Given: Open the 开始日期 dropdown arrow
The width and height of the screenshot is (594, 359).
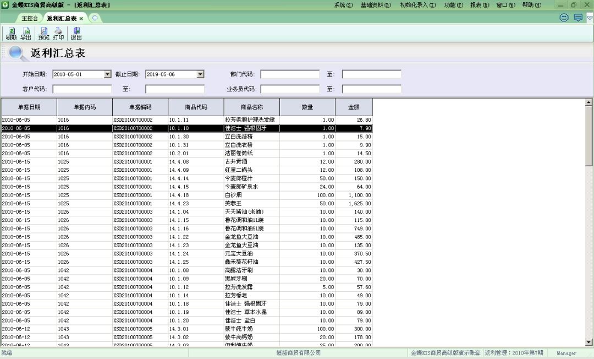Looking at the screenshot, I should tap(108, 74).
